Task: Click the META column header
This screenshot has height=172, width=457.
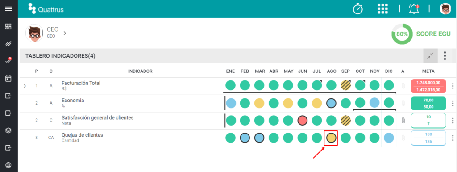Action: 428,71
